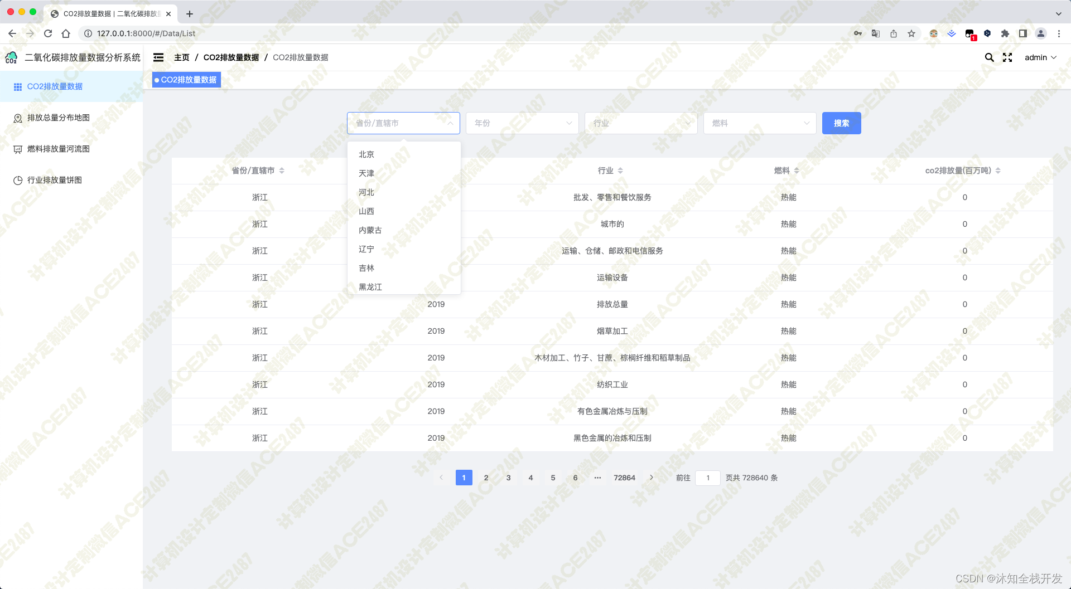Screen dimensions: 1071x589
Task: Click the map pin icon for 排放总量分布地图
Action: (17, 118)
